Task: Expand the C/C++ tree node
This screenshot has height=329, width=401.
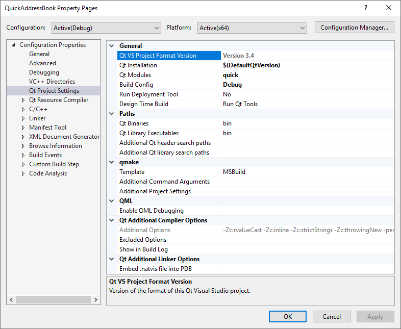Action: [23, 110]
